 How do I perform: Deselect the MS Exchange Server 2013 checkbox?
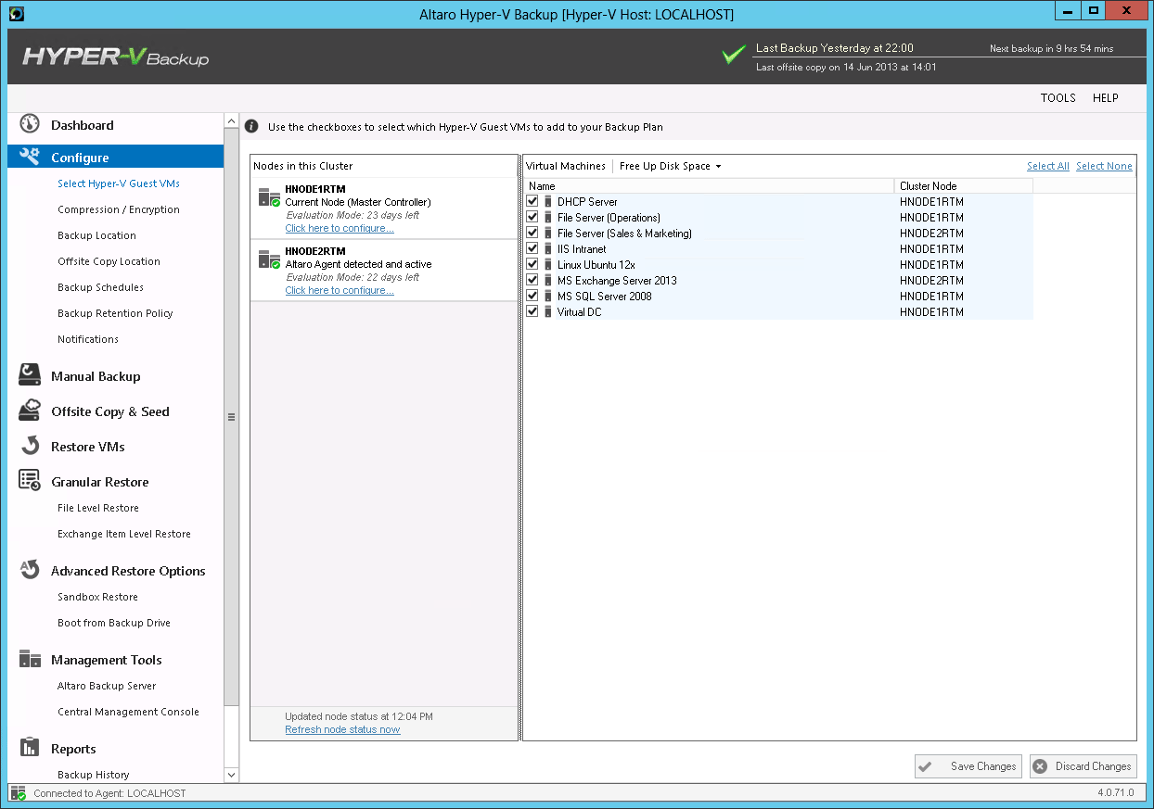(532, 280)
